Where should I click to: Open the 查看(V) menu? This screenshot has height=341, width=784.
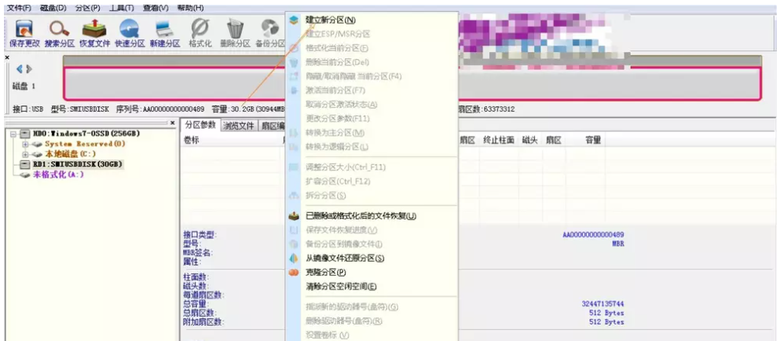click(x=156, y=8)
